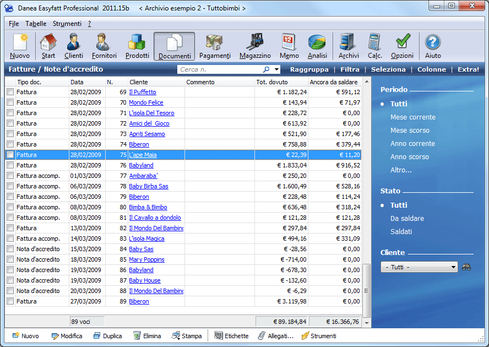Check the box for invoice 89 Biberon
489x347 pixels.
10,301
